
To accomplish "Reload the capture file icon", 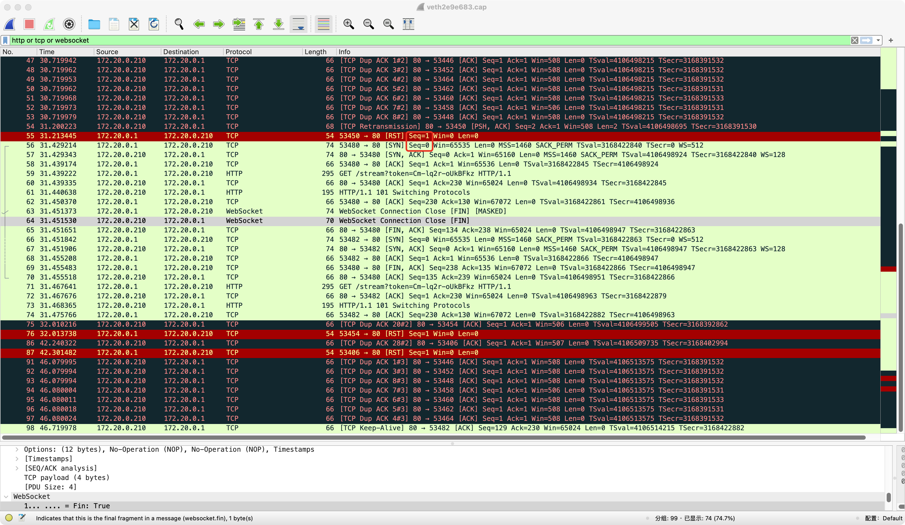I will [154, 24].
